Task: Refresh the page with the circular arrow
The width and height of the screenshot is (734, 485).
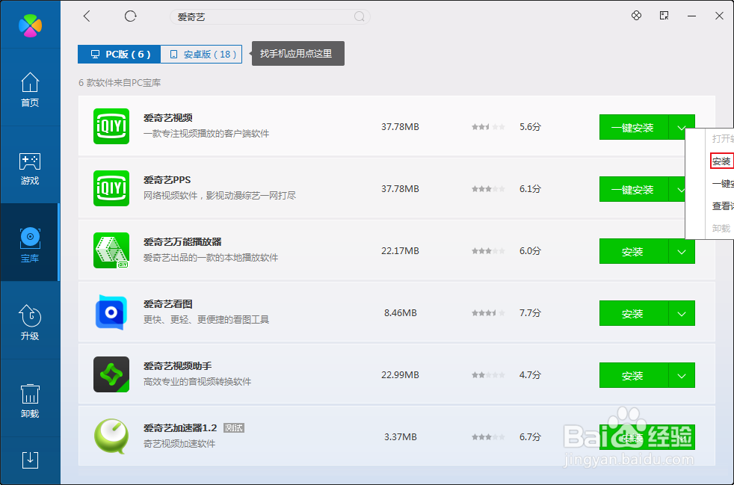Action: [x=130, y=16]
